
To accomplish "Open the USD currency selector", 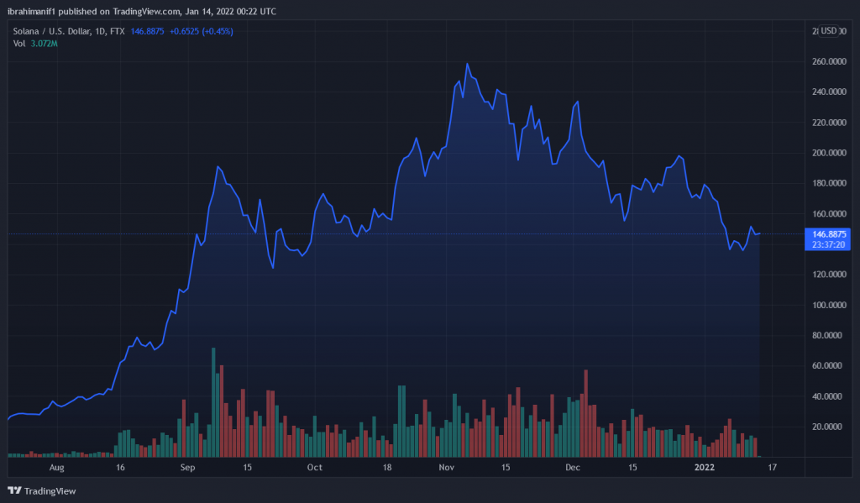I will 829,31.
